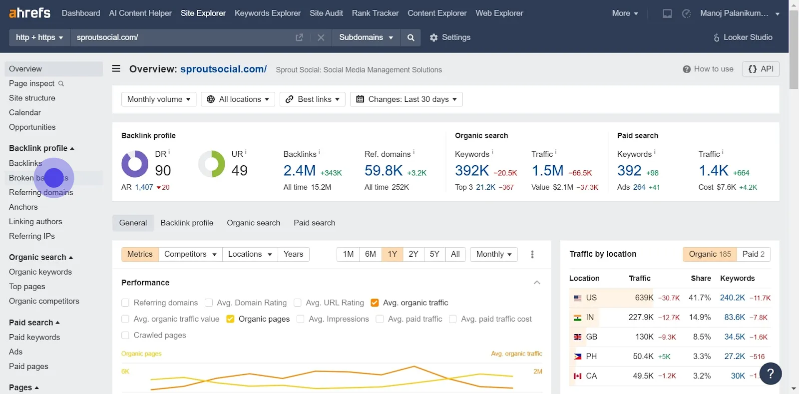Click the PH flag icon

pyautogui.click(x=577, y=357)
